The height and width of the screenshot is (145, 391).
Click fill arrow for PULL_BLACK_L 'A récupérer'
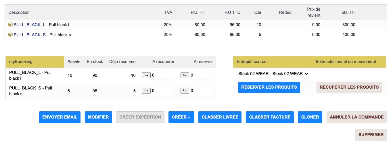pyautogui.click(x=146, y=75)
